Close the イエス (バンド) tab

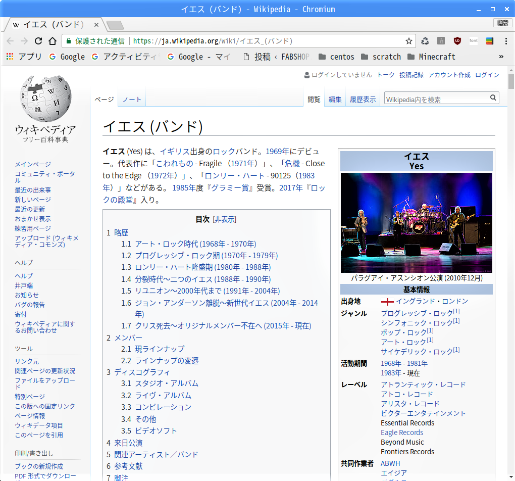tap(96, 25)
